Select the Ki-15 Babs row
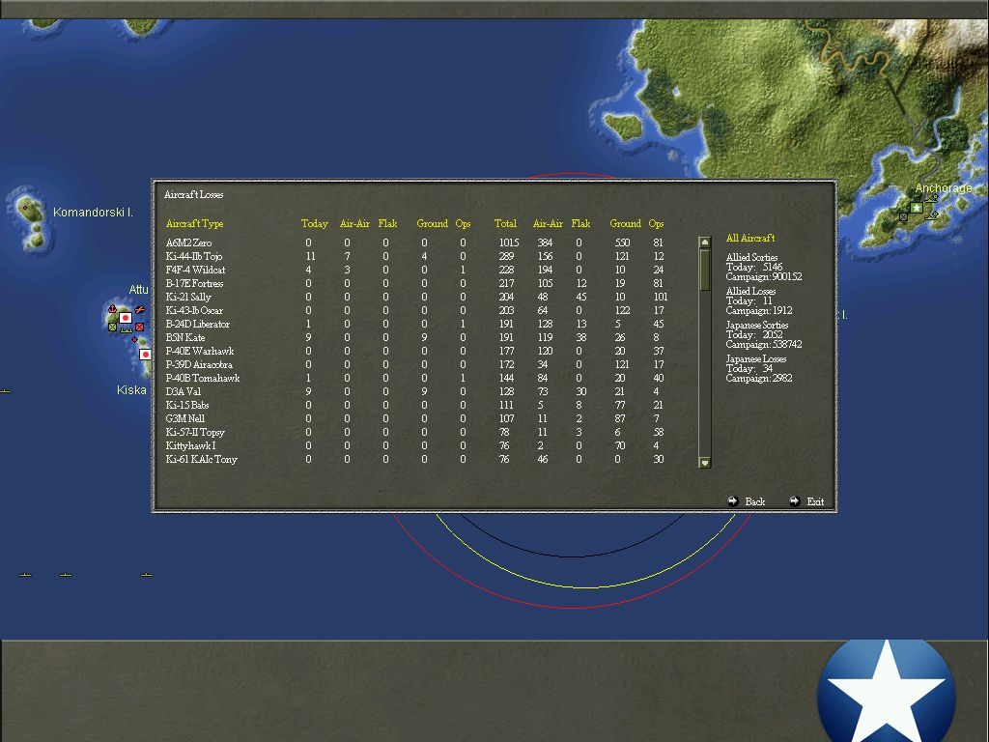Screen dimensions: 989x742 [x=416, y=405]
